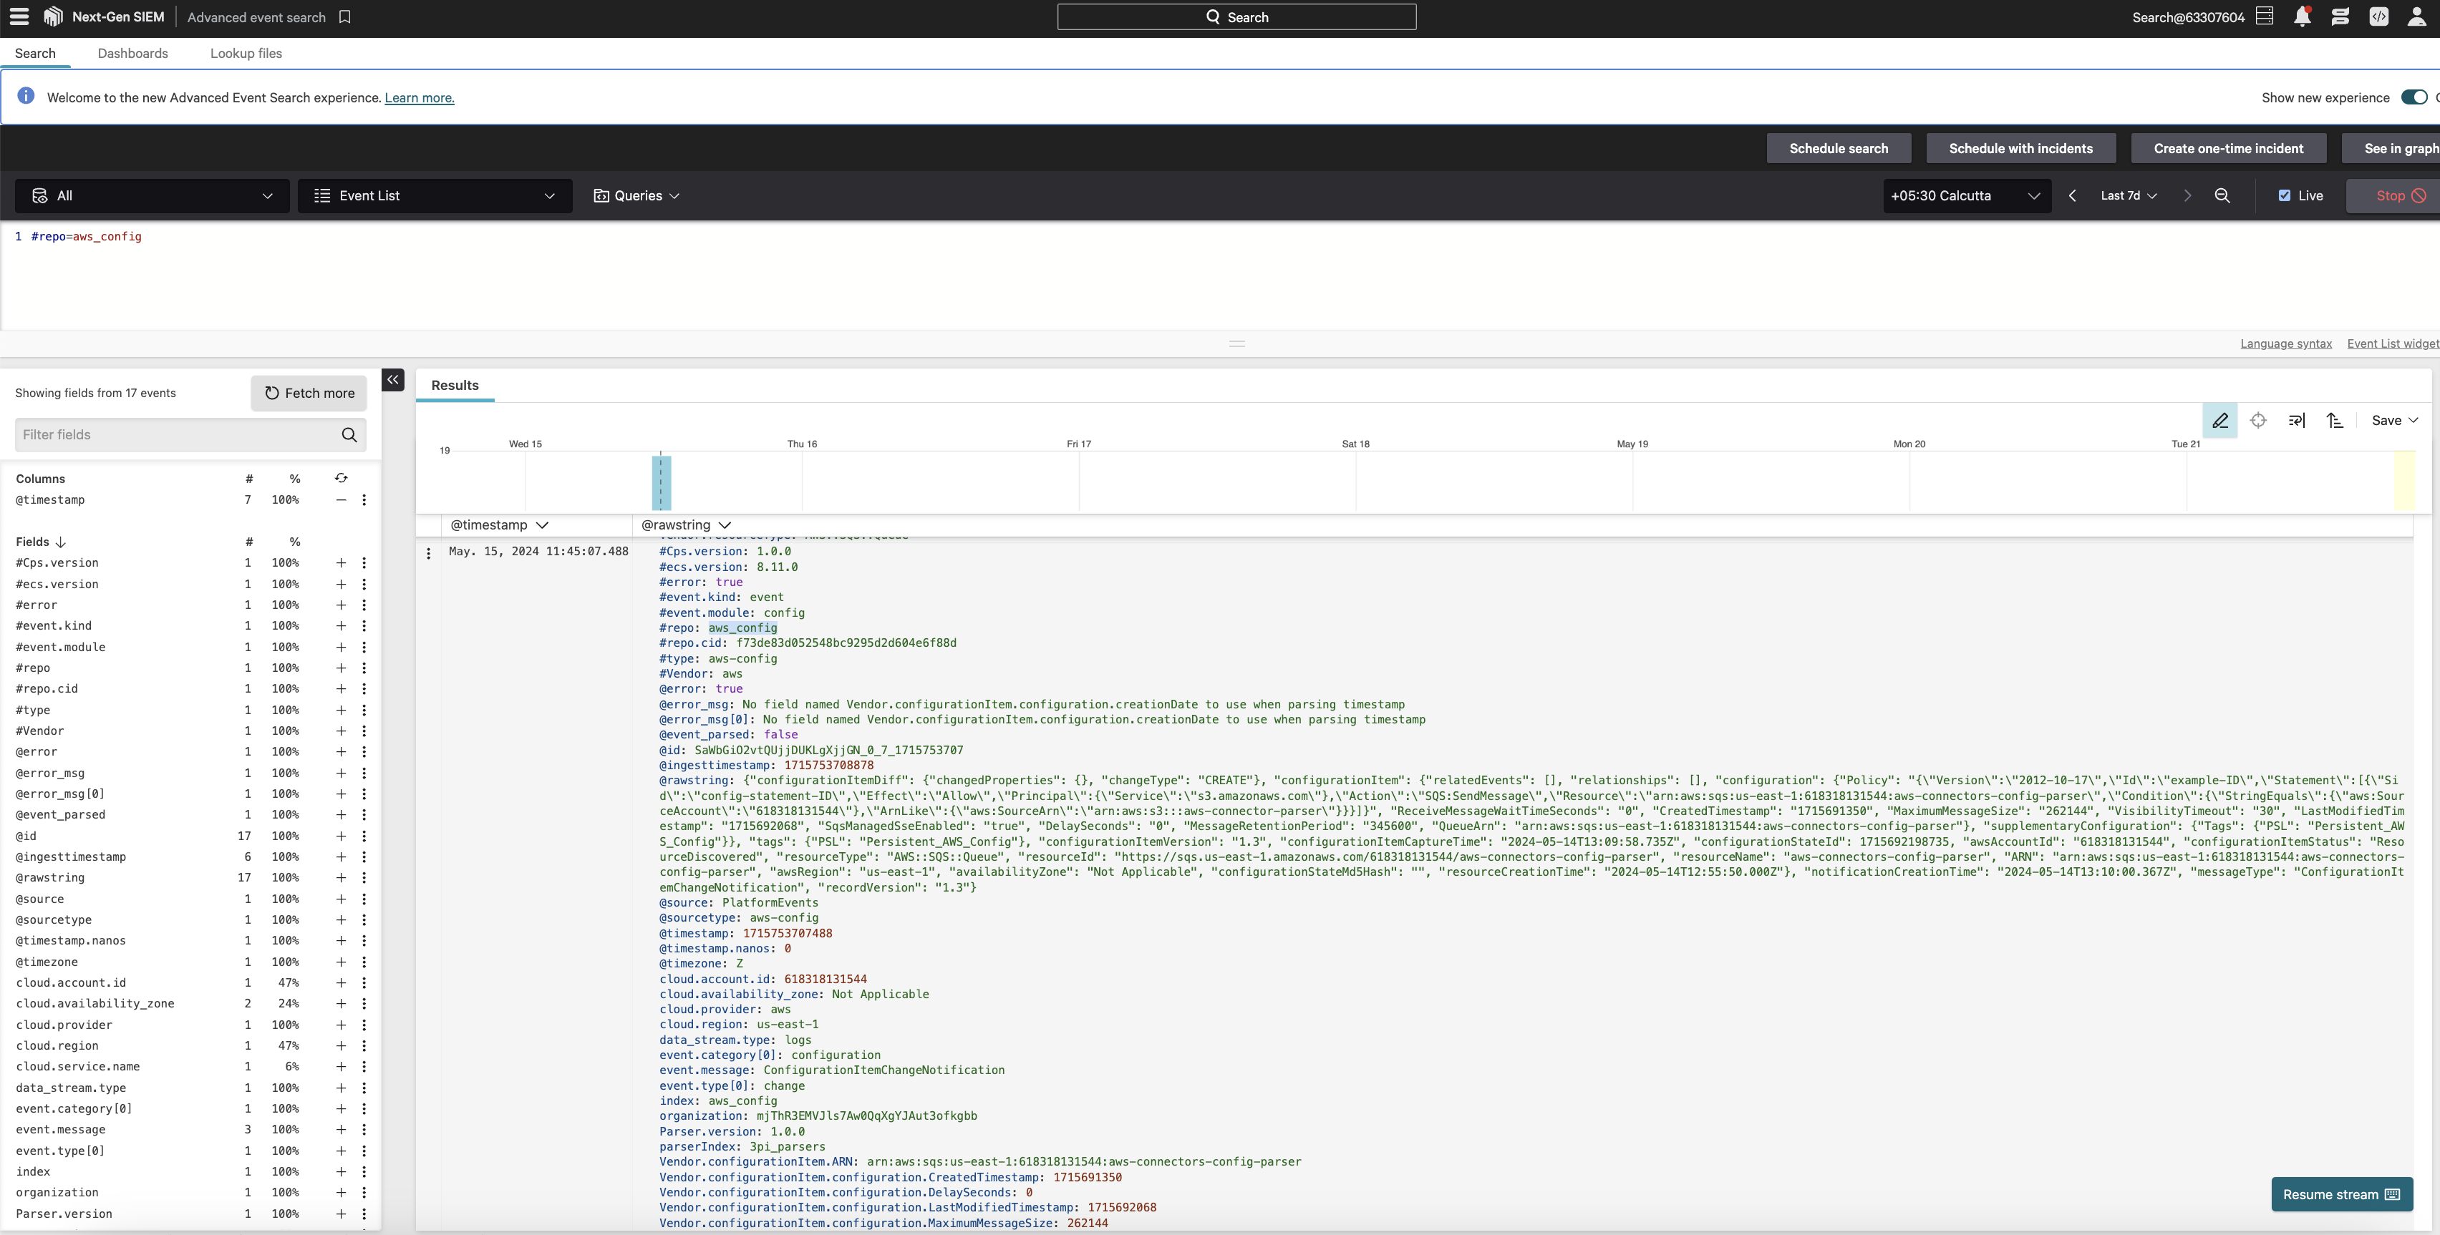Toggle the word wrap icon
Image resolution: width=2440 pixels, height=1235 pixels.
pos(2296,420)
